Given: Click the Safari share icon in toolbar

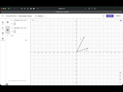Looking at the screenshot, I should click(89, 9).
